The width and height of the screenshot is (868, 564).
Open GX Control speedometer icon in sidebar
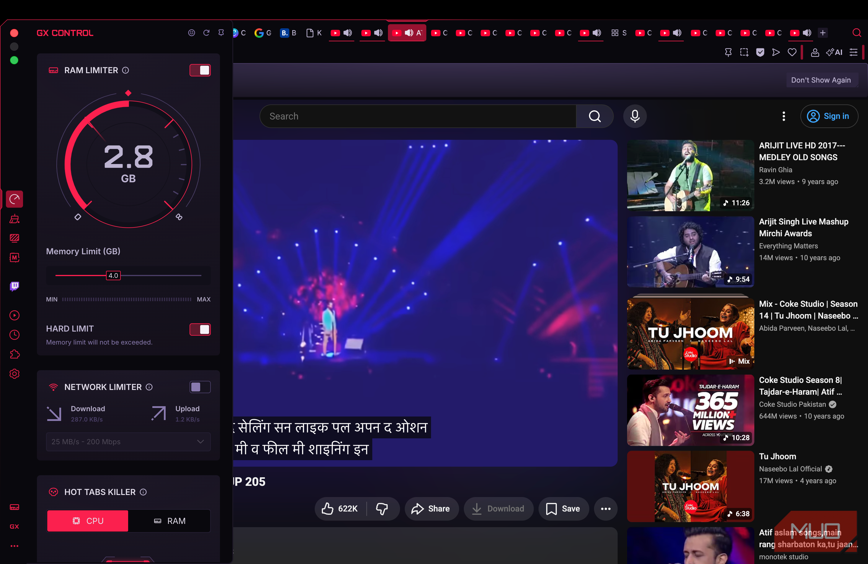coord(14,199)
